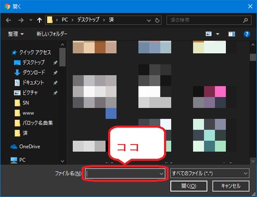Click the file list scroll up arrow
The height and width of the screenshot is (197, 257).
(253, 45)
